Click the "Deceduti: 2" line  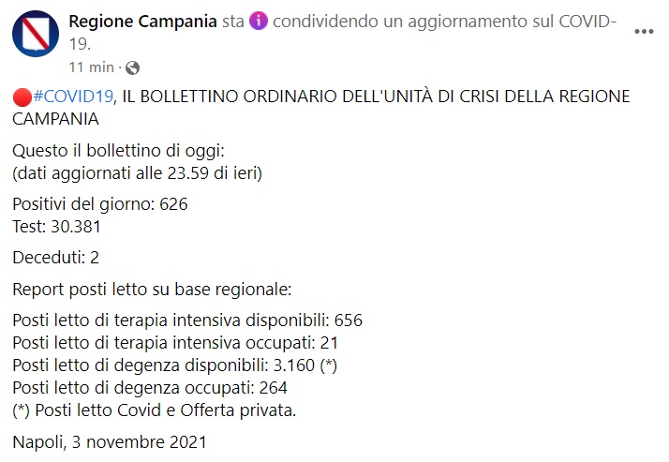57,258
